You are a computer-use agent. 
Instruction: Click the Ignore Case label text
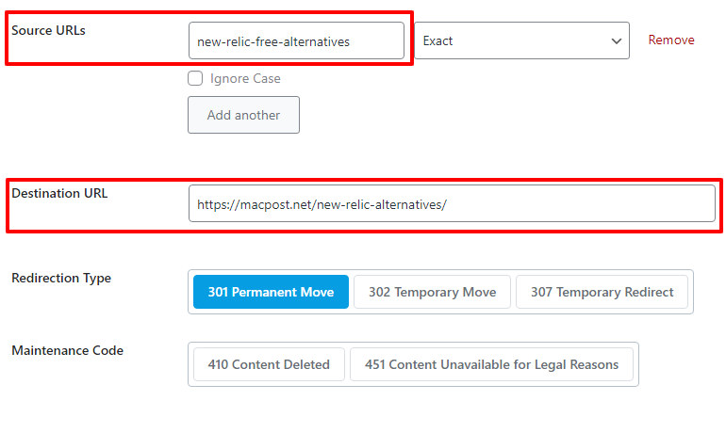pyautogui.click(x=245, y=79)
